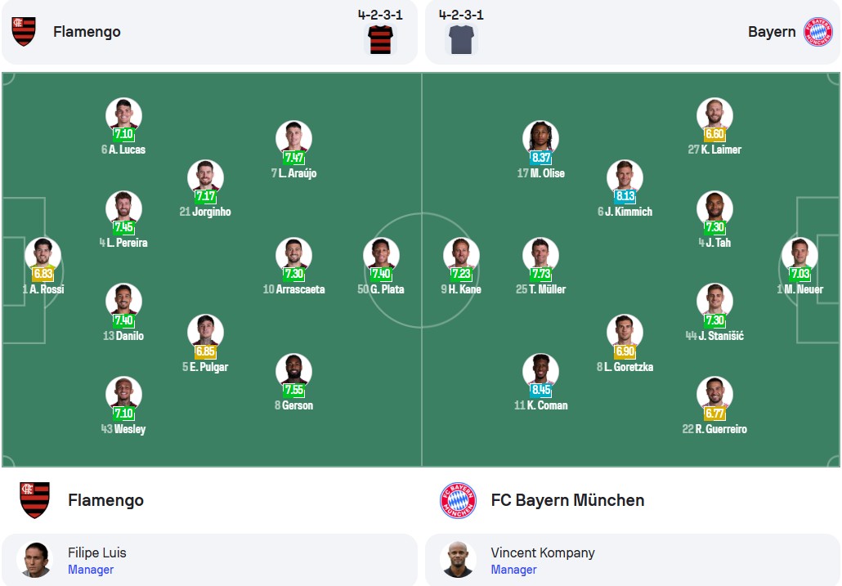Open goalkeeper A. Rossi's avatar
Viewport: 842px width, 586px height.
tap(43, 255)
